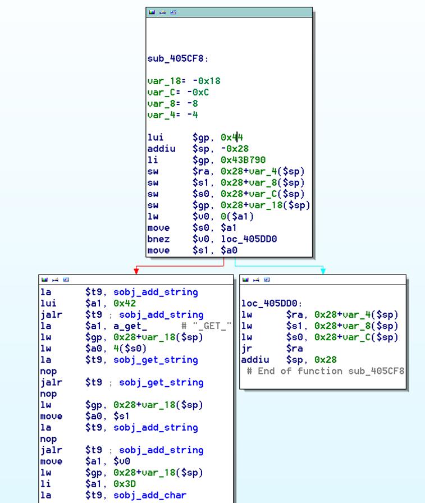The height and width of the screenshot is (503, 425).
Task: Select the lw $s1, 0x28+var_8($sp) line
Action: [x=320, y=326]
